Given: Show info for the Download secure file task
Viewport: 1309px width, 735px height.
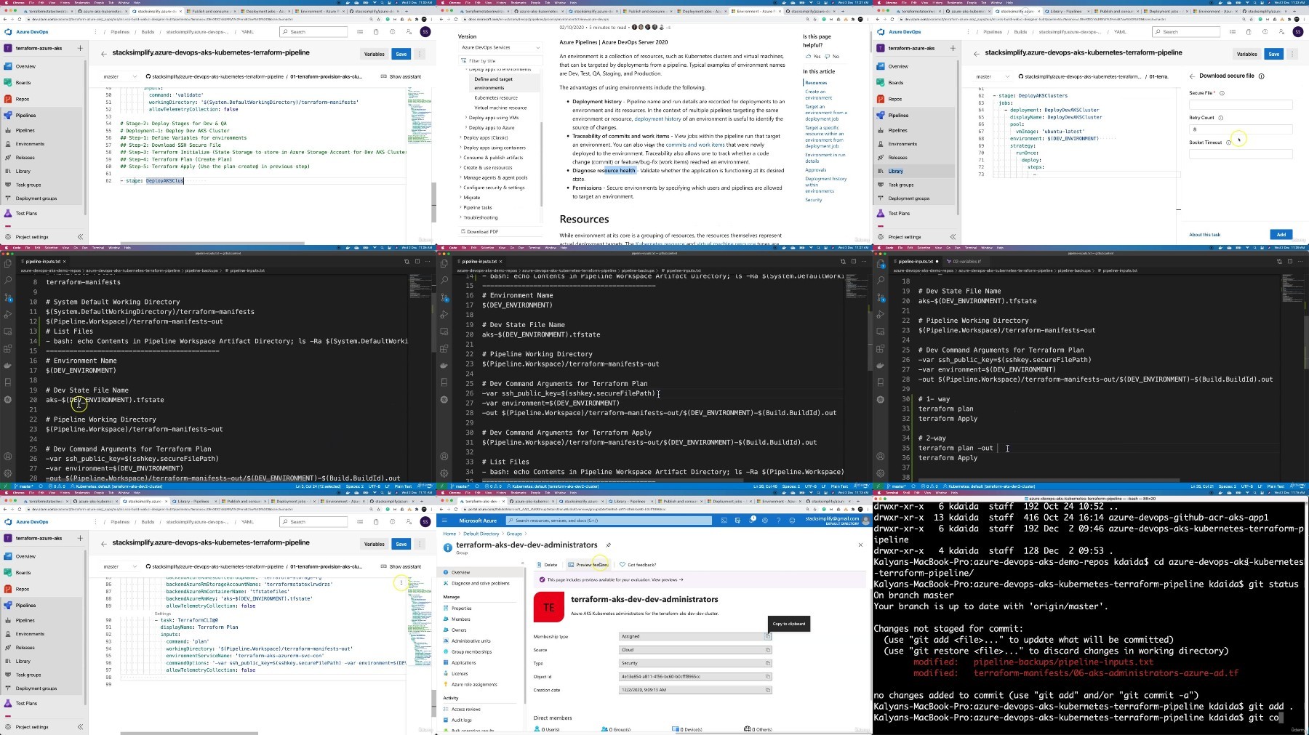Looking at the screenshot, I should (1261, 76).
